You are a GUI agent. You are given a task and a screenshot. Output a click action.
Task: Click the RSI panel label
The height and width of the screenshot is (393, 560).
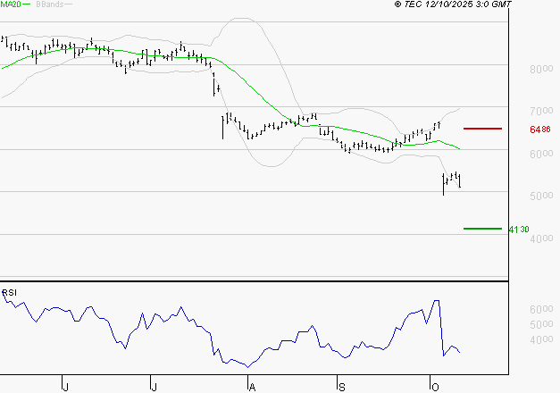pyautogui.click(x=9, y=293)
